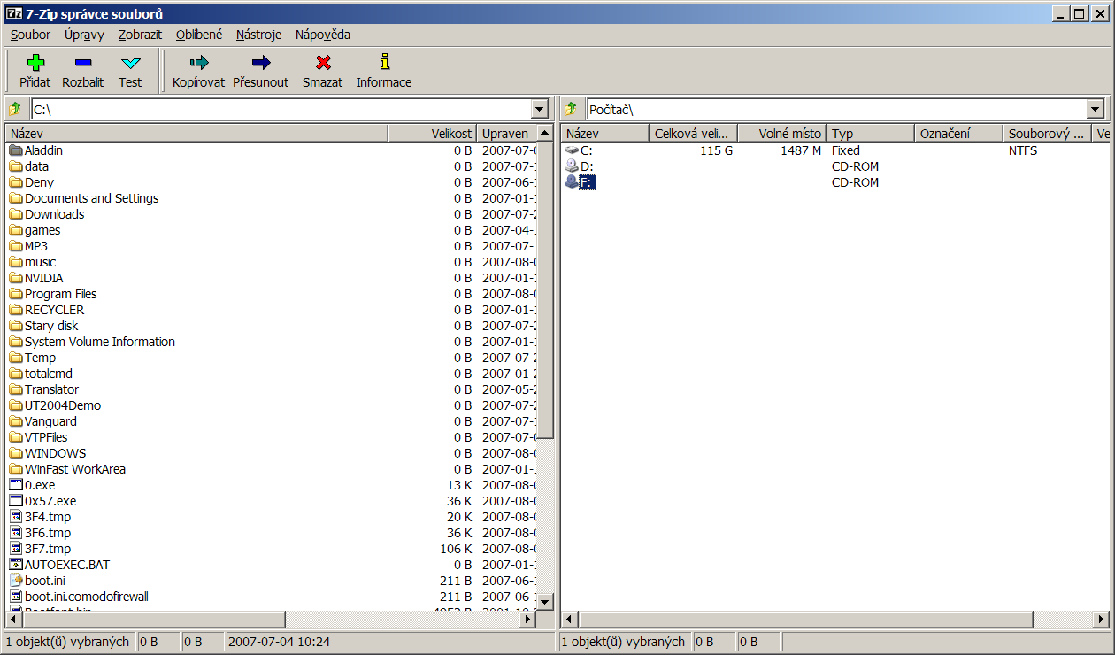1115x655 pixels.
Task: Select the Downloads folder name
Action: click(54, 214)
